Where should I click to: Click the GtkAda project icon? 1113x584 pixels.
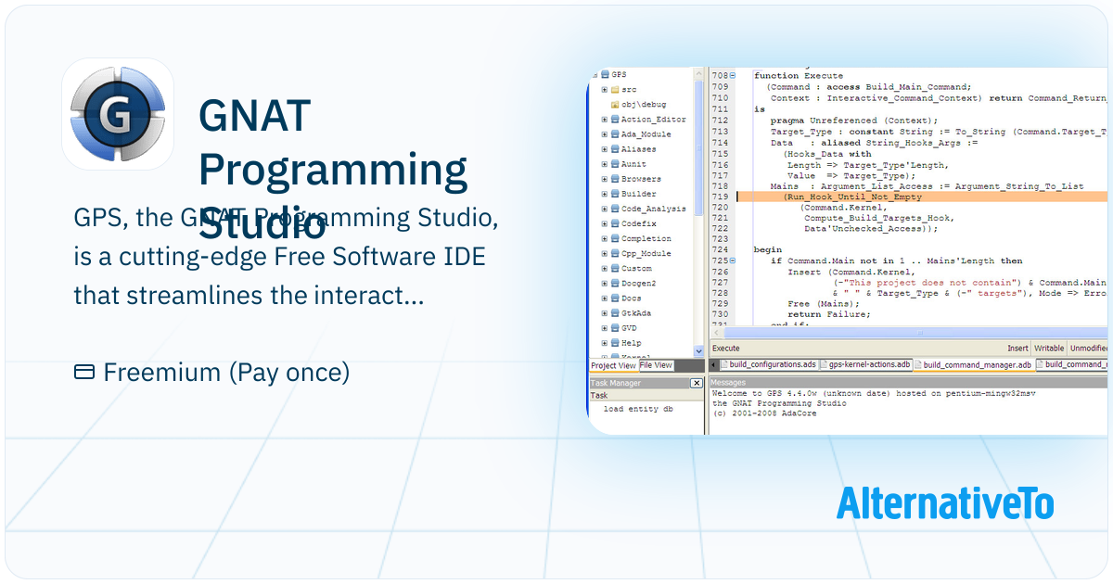(x=615, y=312)
